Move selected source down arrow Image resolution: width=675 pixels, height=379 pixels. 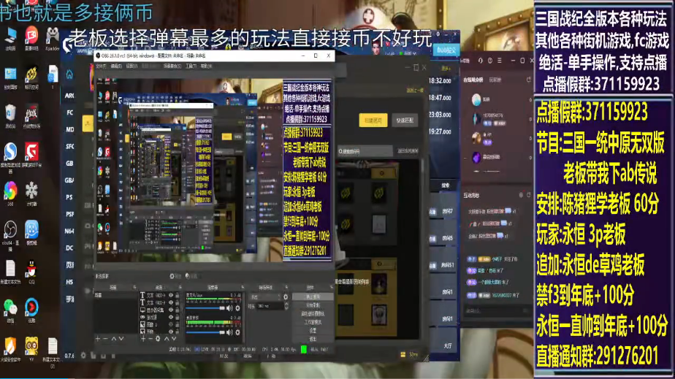coord(174,339)
